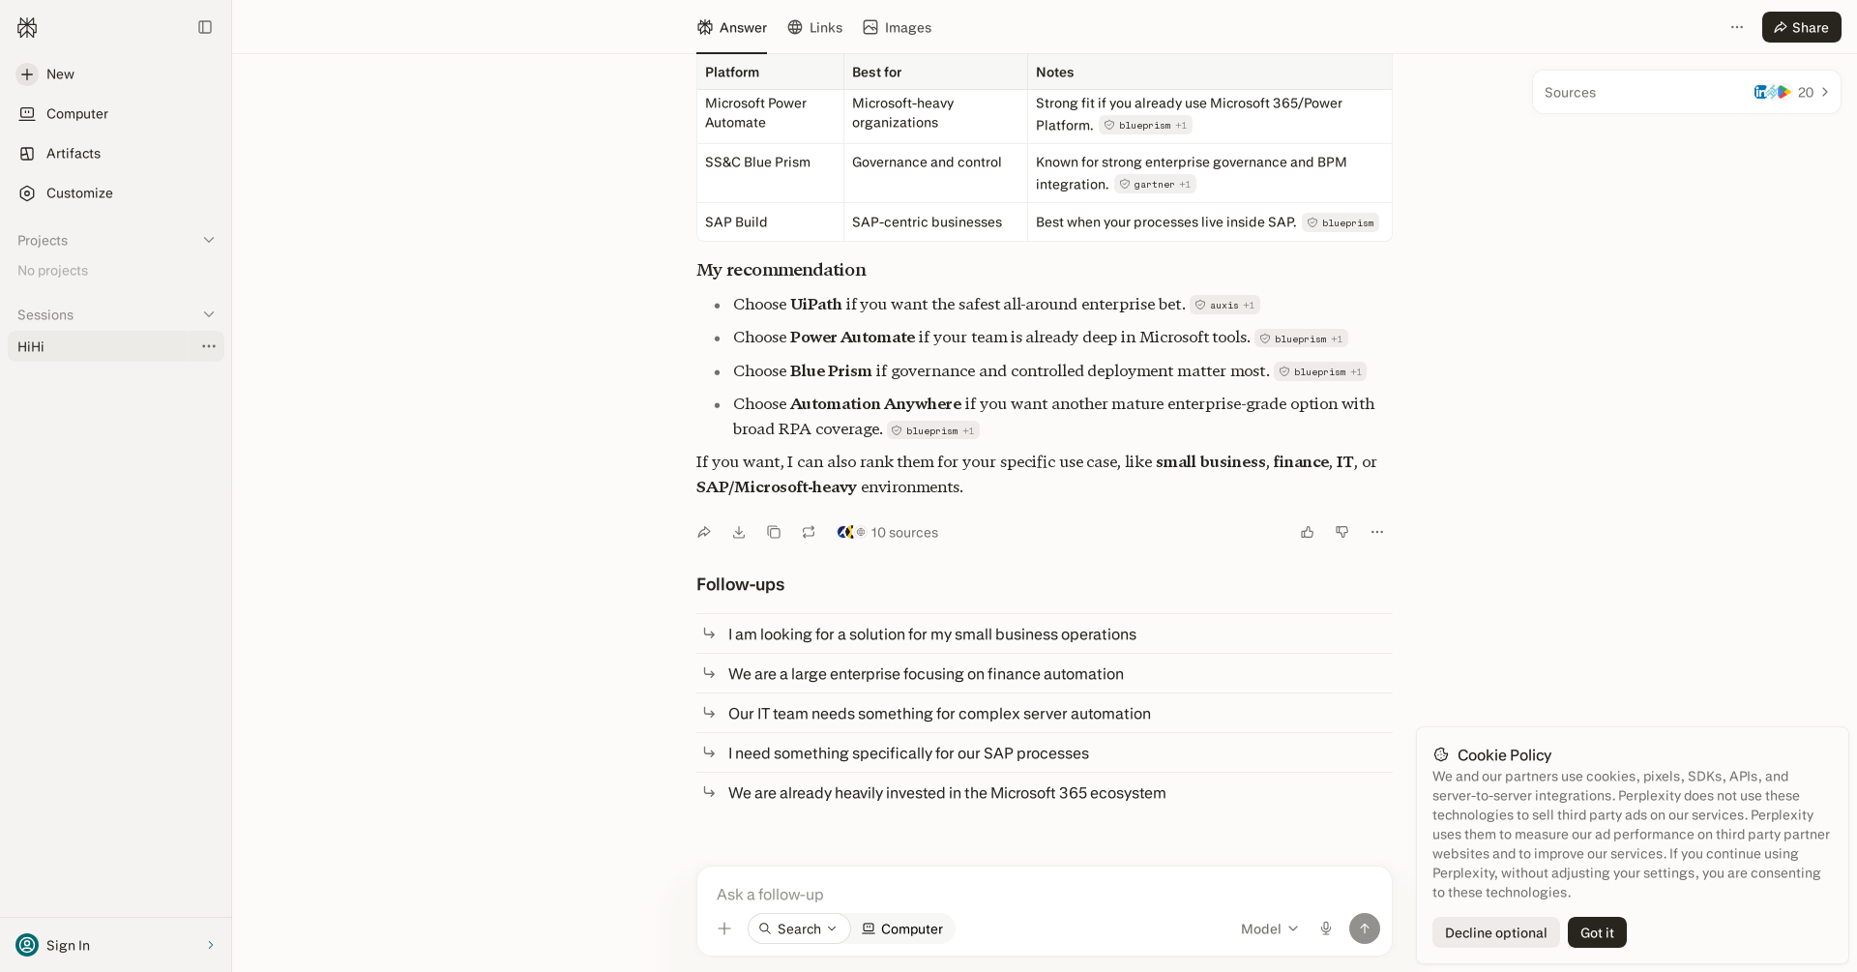
Task: Open the Search mode dropdown
Action: point(799,928)
